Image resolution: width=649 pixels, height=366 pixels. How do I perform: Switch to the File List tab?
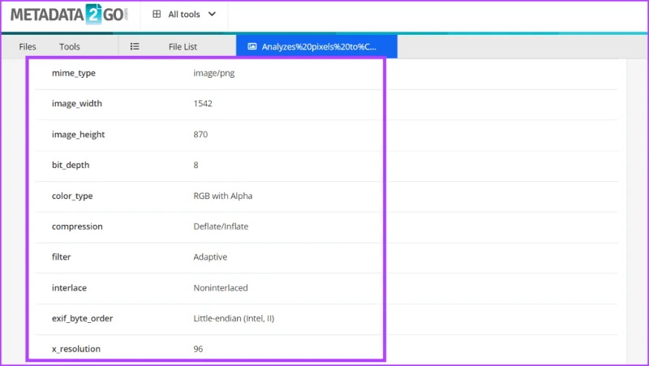(x=183, y=47)
